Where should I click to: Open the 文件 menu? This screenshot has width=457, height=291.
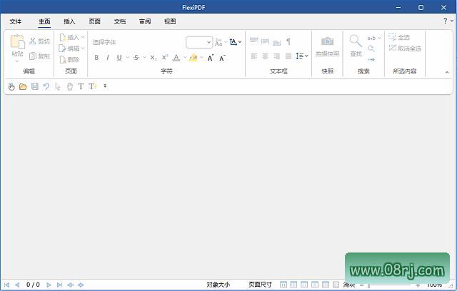coord(16,21)
